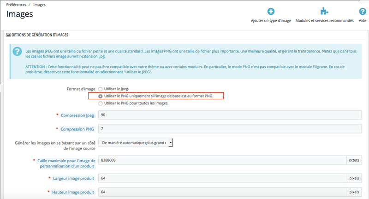Viewport: 369px width, 199px height.
Task: Click the info question icon in blue notice
Action: [x=17, y=51]
